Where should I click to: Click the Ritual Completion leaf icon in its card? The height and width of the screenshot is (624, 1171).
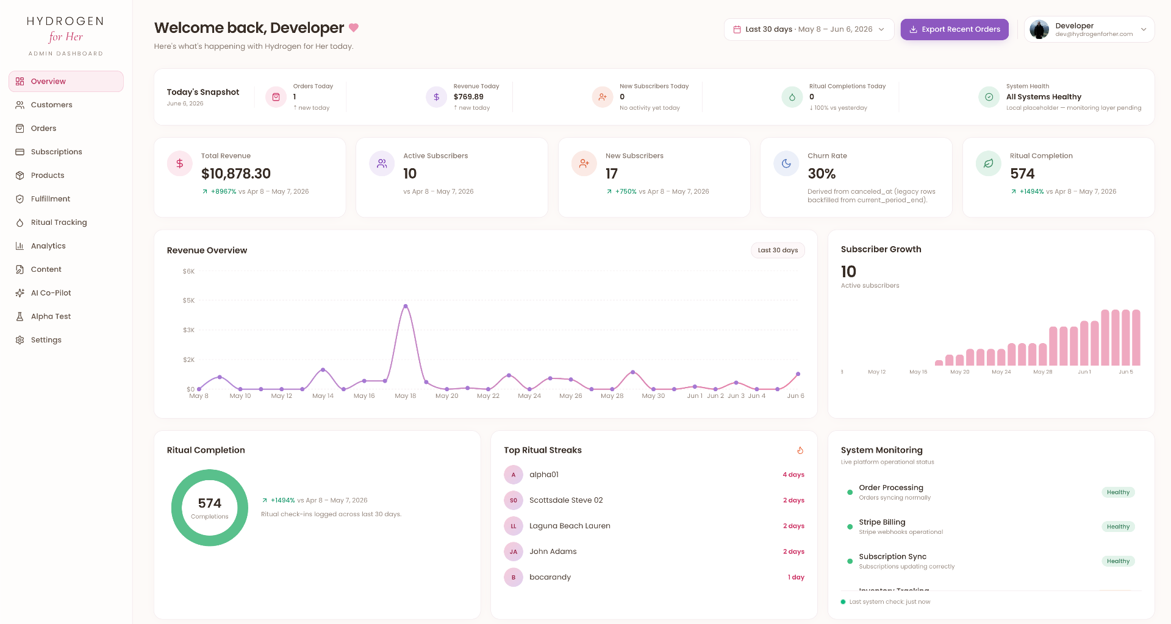[x=989, y=163]
